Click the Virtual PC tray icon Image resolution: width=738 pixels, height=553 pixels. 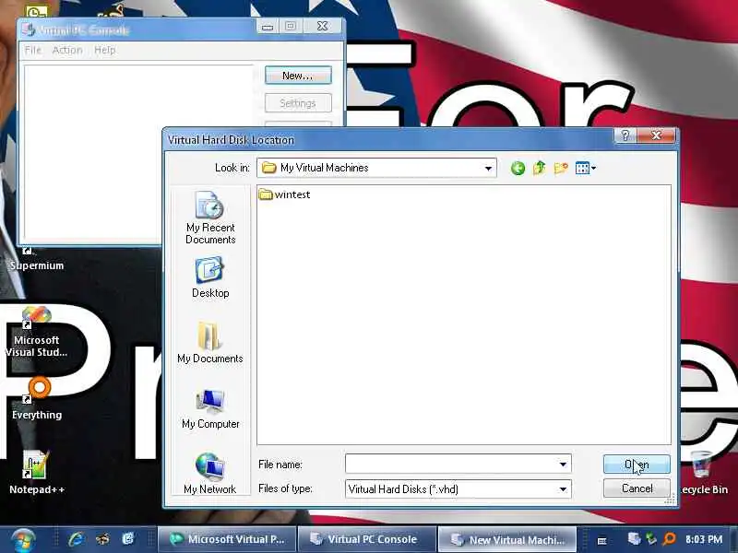click(x=634, y=539)
